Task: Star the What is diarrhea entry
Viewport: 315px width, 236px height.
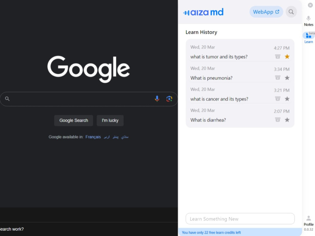Action: point(287,120)
